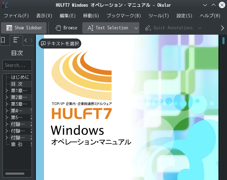The height and width of the screenshot is (180, 227).
Task: Expand the 第2章 tree entry
Action: [x=6, y=97]
